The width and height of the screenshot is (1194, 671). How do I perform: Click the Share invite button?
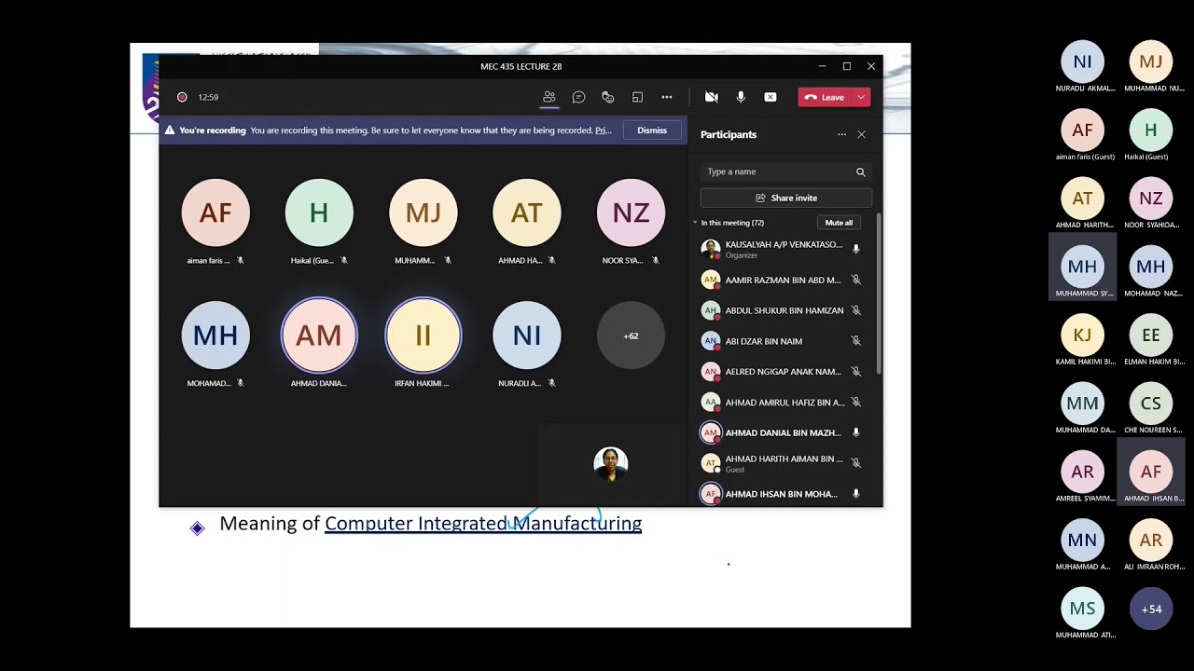click(x=786, y=198)
